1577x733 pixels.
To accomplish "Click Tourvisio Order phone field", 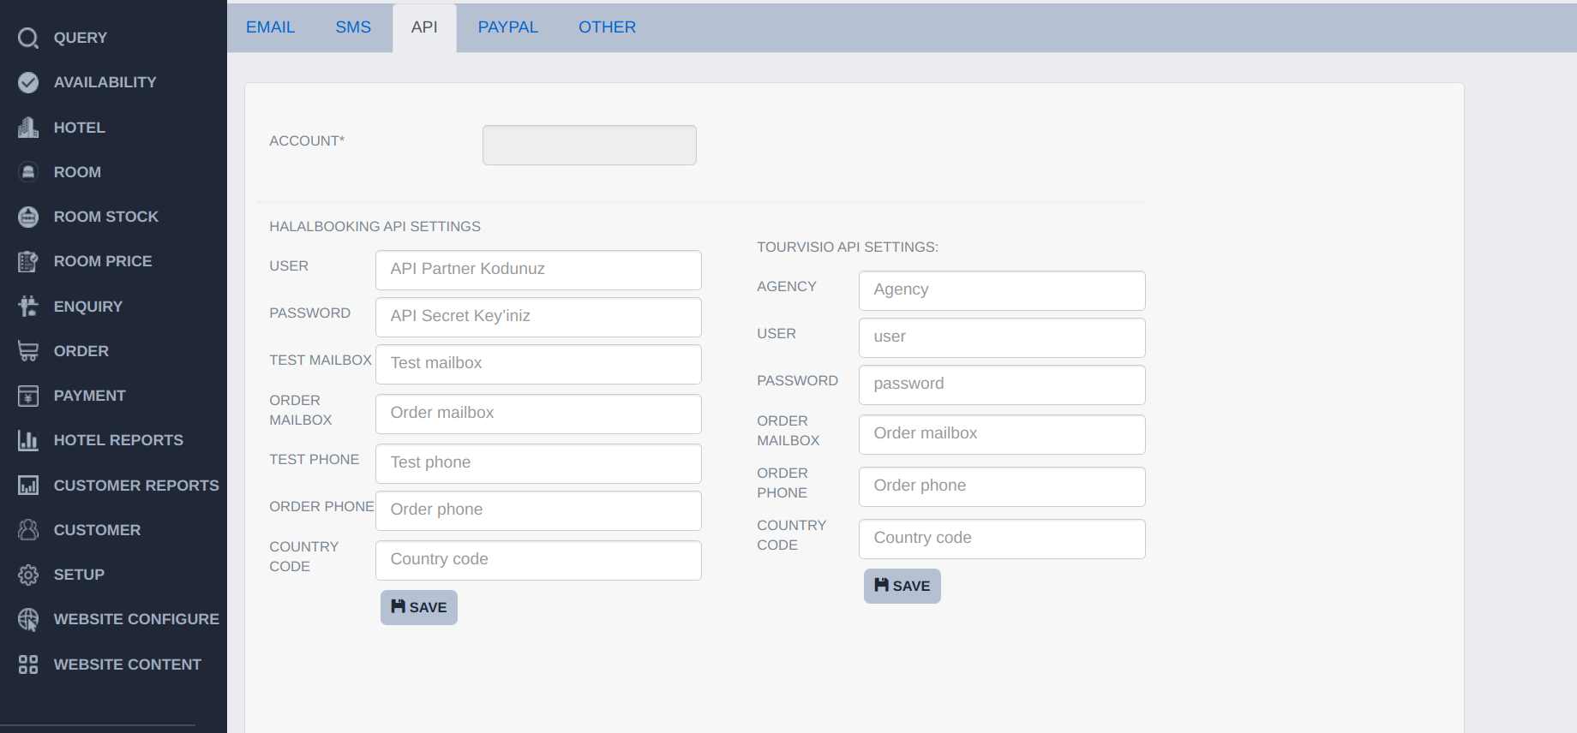I will coord(1002,486).
